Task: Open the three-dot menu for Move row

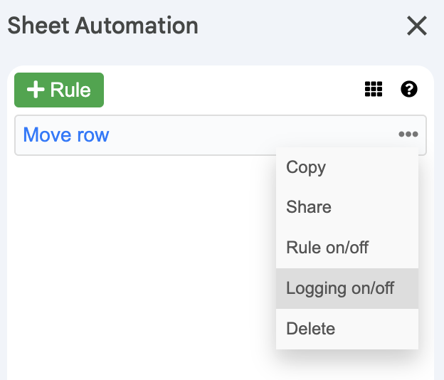Action: pos(408,134)
